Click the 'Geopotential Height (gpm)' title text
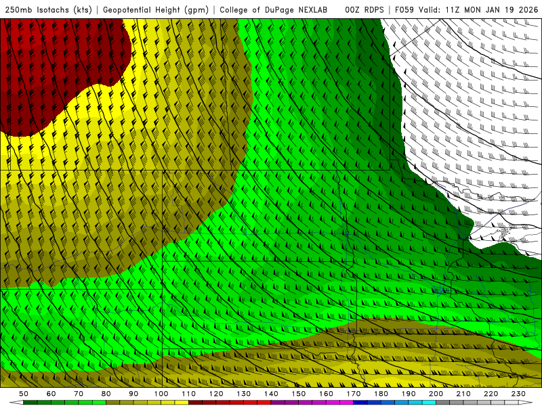The width and height of the screenshot is (542, 406). (x=156, y=10)
